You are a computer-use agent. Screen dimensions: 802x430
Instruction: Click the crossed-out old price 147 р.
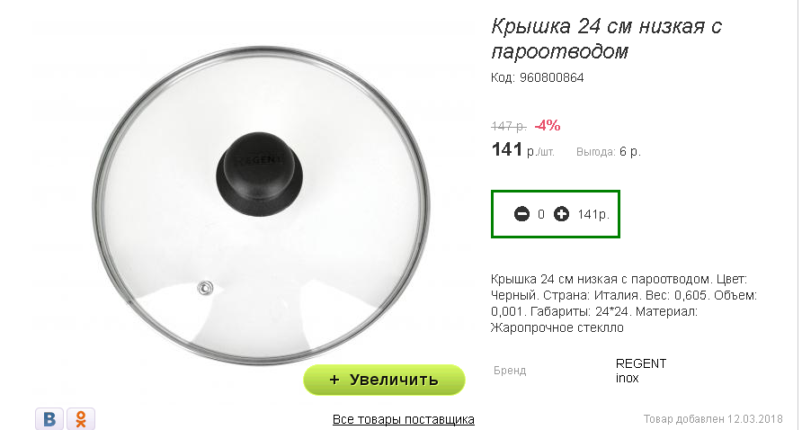(x=508, y=126)
